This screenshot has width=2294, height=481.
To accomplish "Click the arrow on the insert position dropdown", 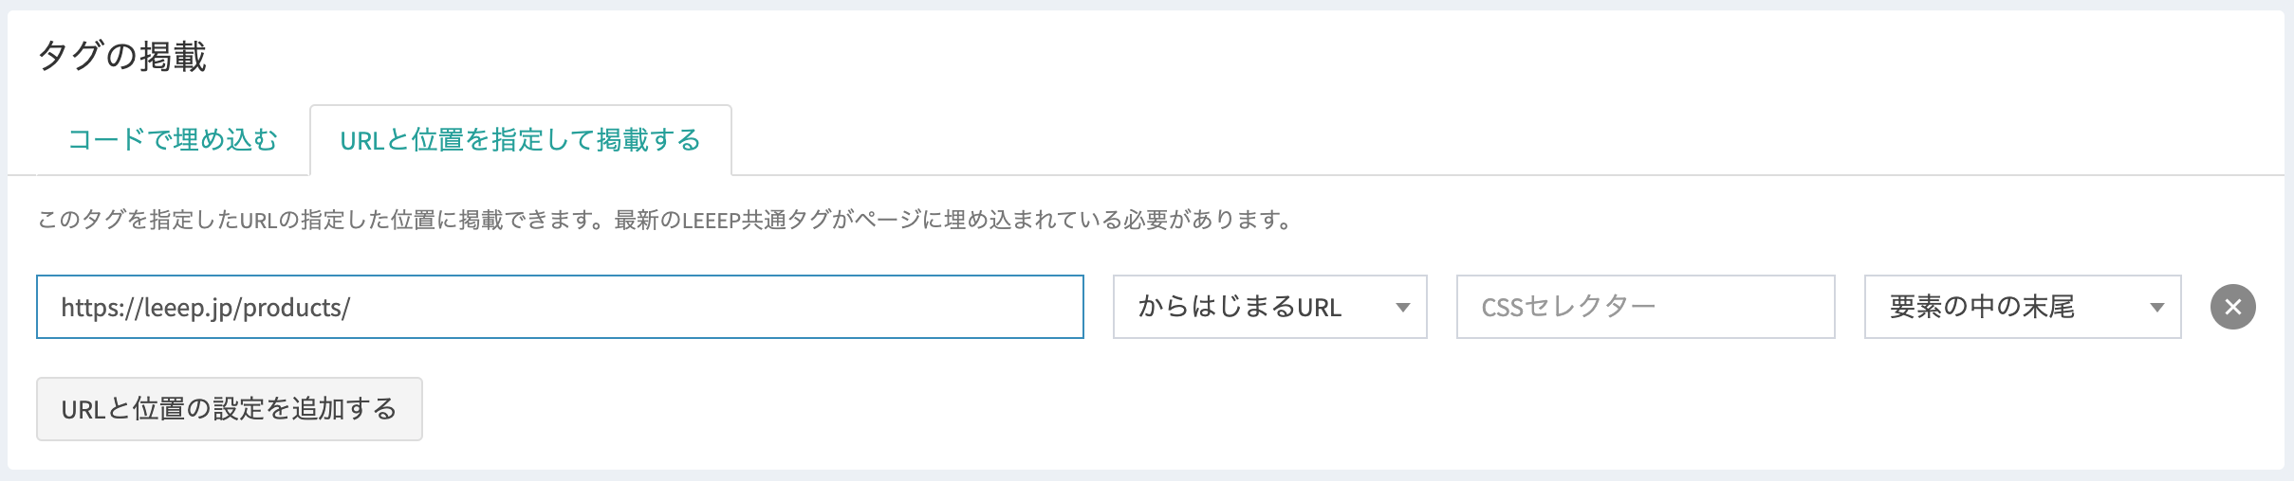I will (2156, 307).
